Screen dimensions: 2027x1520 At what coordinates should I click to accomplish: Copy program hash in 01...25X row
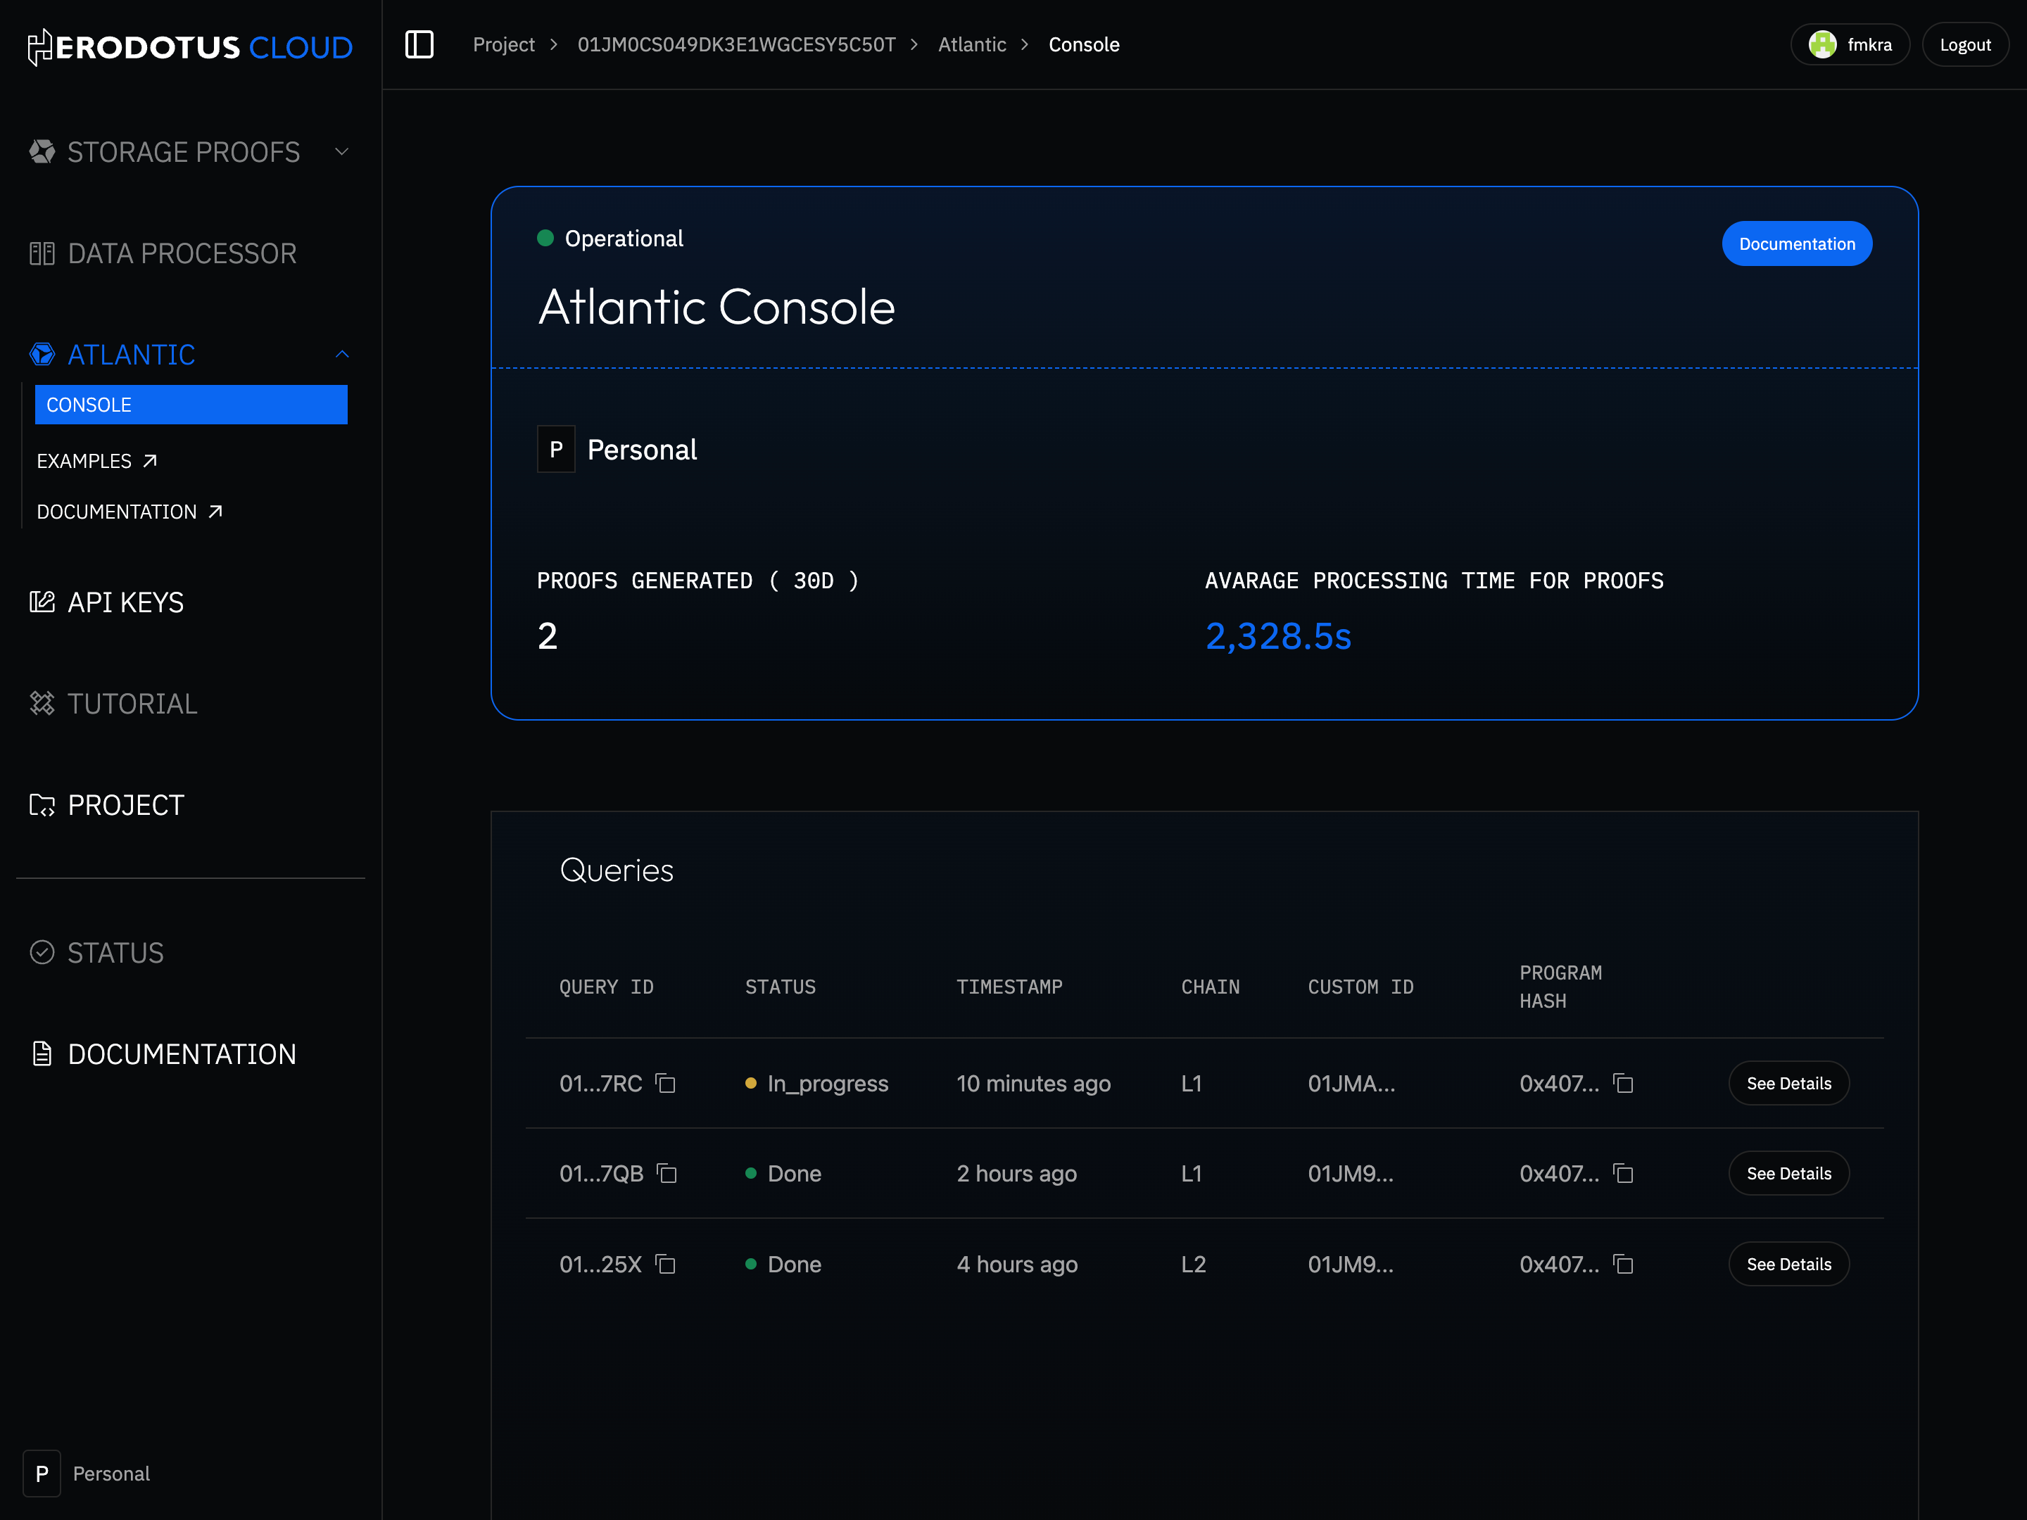tap(1623, 1265)
